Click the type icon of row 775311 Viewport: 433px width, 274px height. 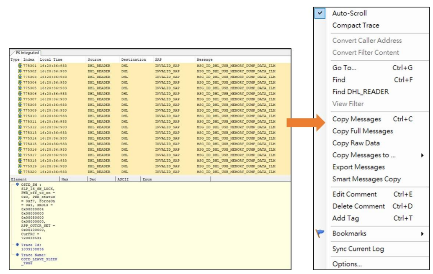coord(20,121)
